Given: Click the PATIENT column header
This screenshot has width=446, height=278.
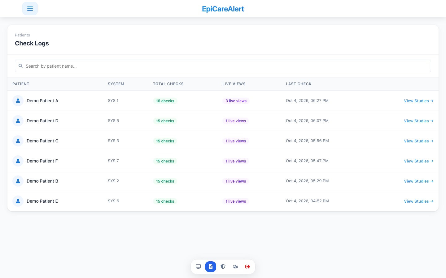Looking at the screenshot, I should [x=21, y=84].
